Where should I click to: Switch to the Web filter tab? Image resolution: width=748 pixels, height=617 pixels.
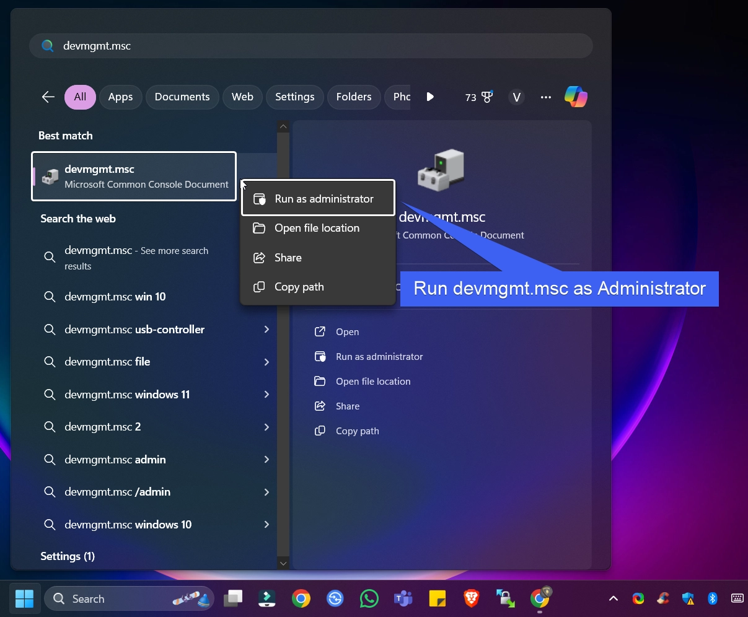click(242, 97)
